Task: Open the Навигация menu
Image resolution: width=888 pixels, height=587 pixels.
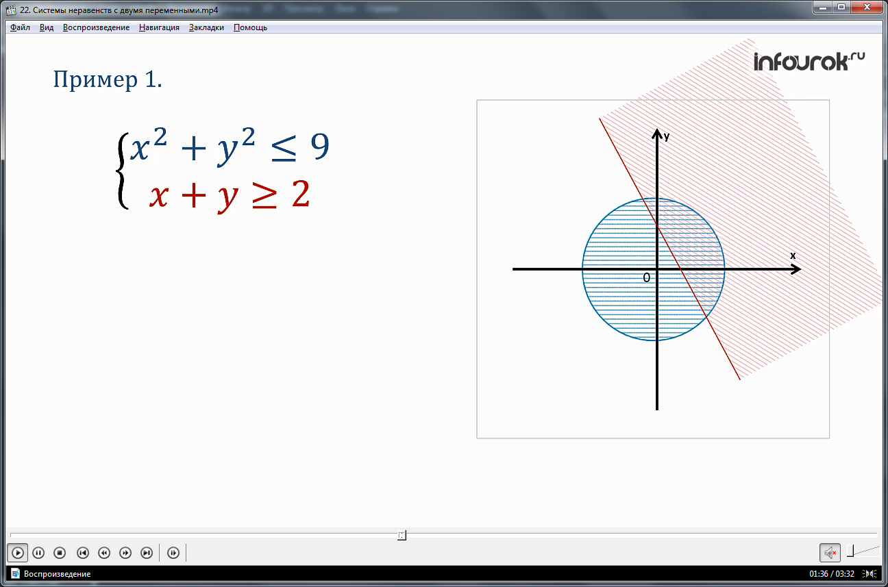Action: point(159,27)
